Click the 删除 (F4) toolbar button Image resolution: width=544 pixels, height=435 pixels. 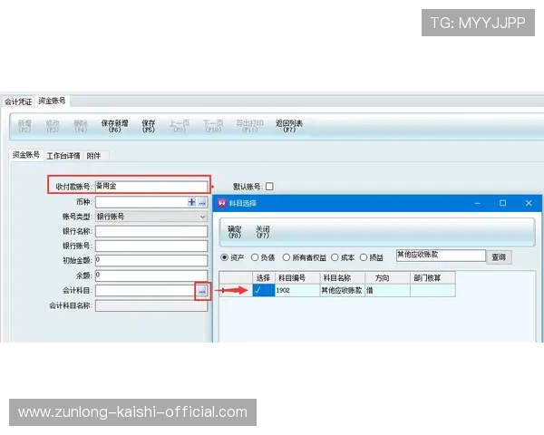81,126
